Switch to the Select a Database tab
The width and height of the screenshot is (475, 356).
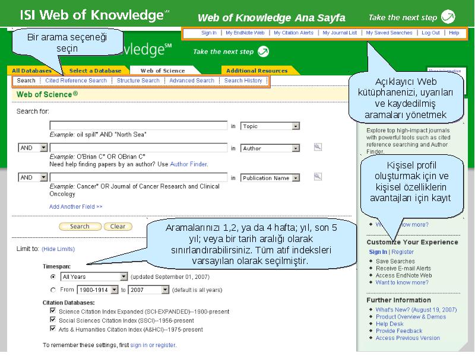click(x=95, y=71)
